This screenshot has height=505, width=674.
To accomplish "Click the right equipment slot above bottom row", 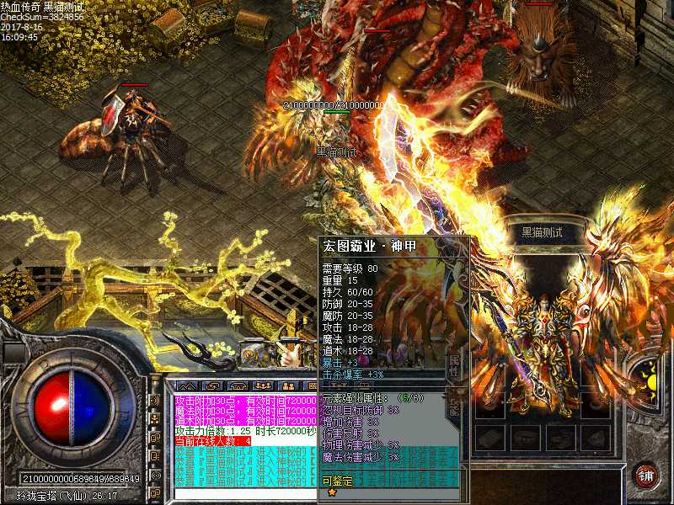I will 596,404.
